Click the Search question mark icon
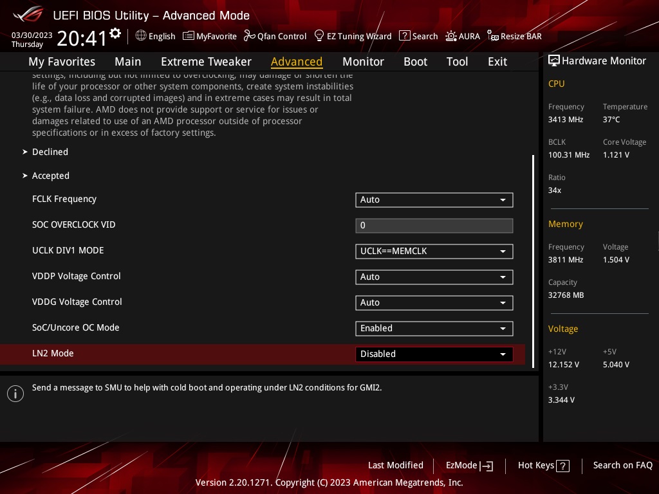This screenshot has height=494, width=659. tap(404, 36)
